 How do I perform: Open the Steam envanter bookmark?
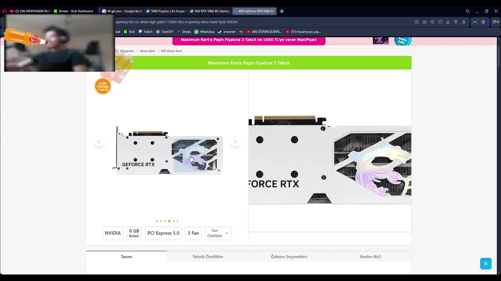click(227, 32)
